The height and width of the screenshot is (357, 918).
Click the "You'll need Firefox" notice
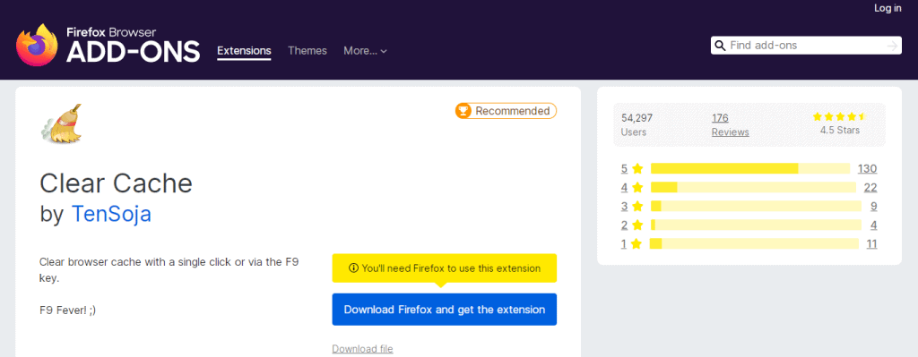click(x=445, y=268)
